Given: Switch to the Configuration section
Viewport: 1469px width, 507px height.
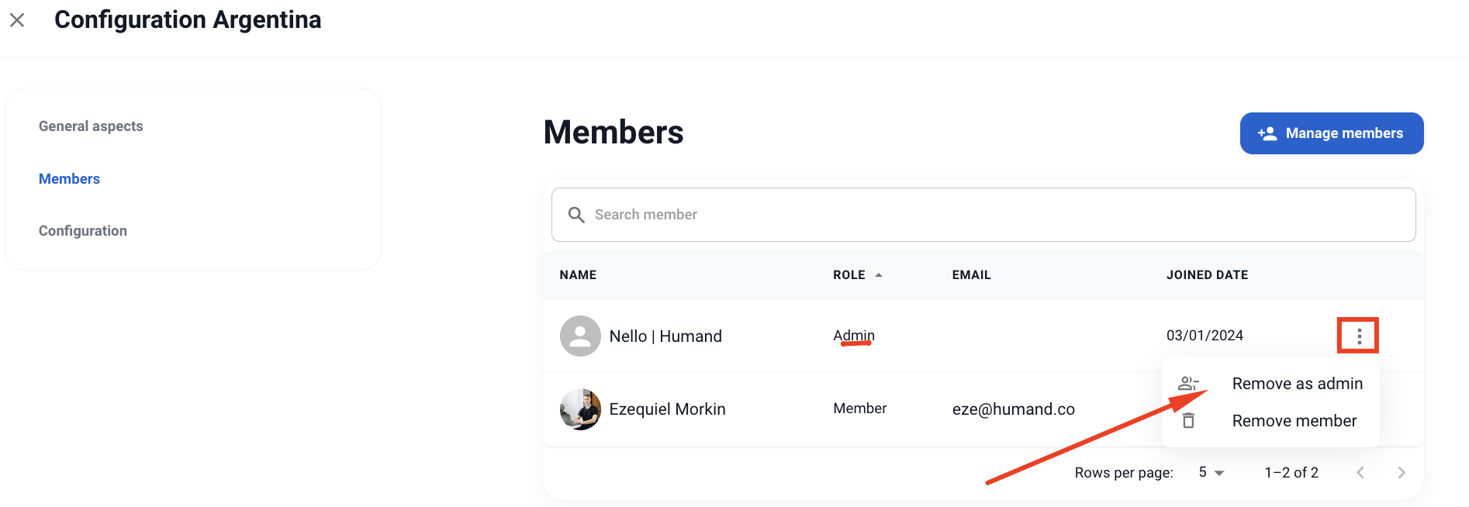Looking at the screenshot, I should tap(83, 231).
